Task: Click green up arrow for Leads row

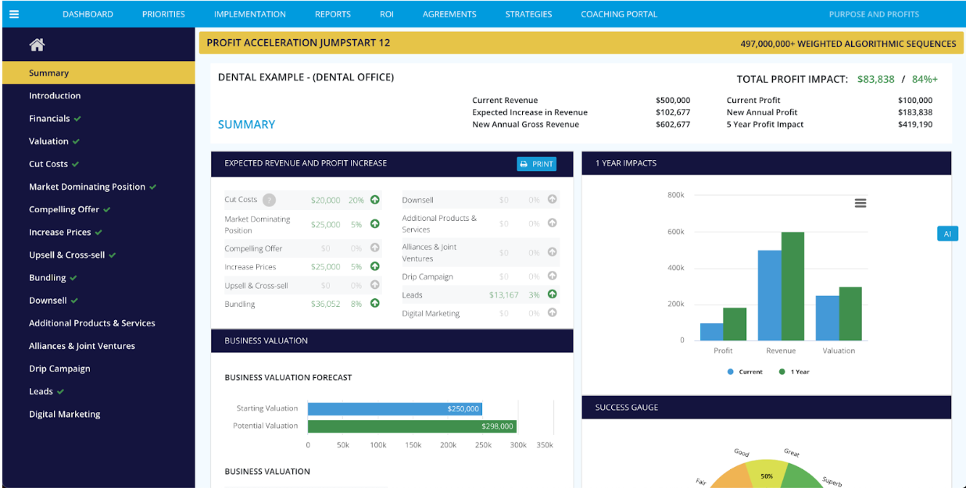Action: click(553, 294)
